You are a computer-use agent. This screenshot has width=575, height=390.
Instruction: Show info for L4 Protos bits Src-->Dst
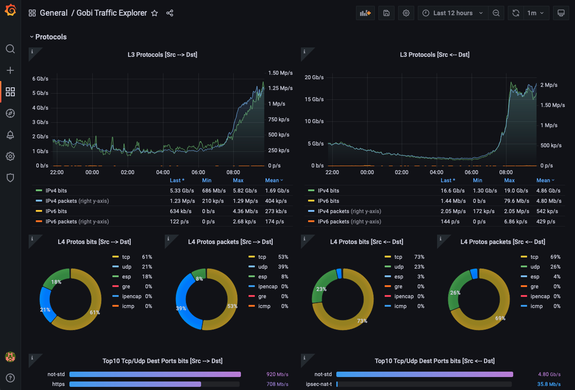point(32,239)
